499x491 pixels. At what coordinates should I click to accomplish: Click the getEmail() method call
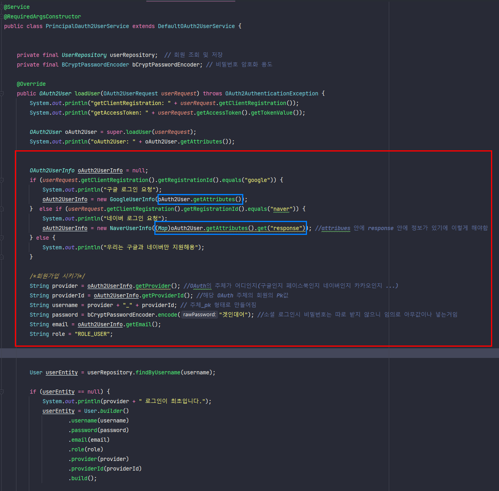142,324
